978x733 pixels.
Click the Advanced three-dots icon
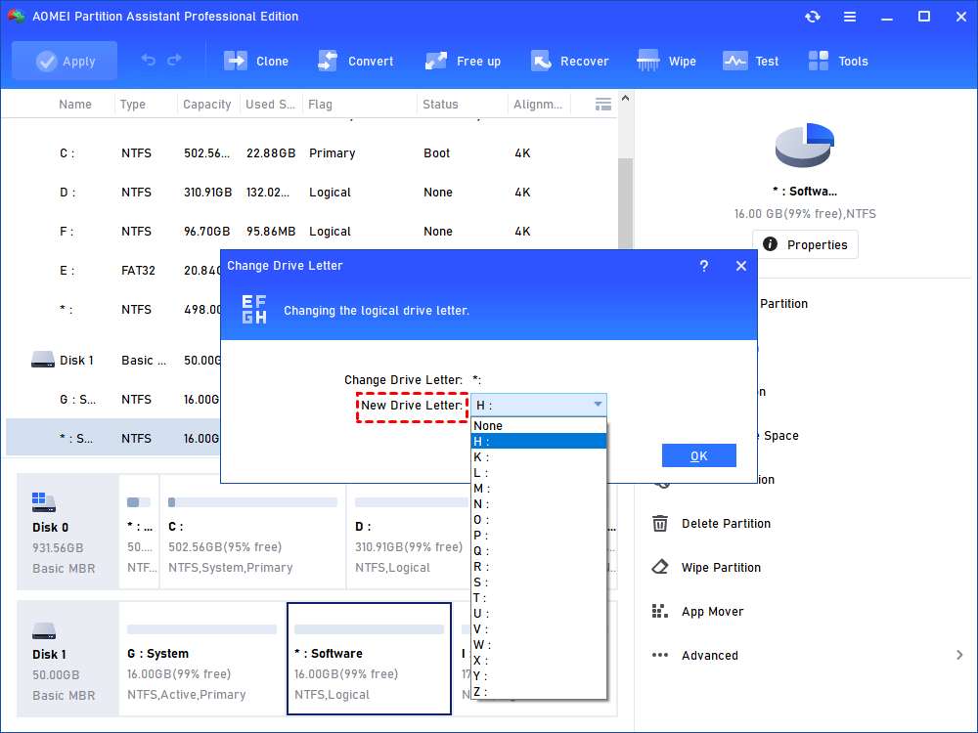click(x=660, y=655)
